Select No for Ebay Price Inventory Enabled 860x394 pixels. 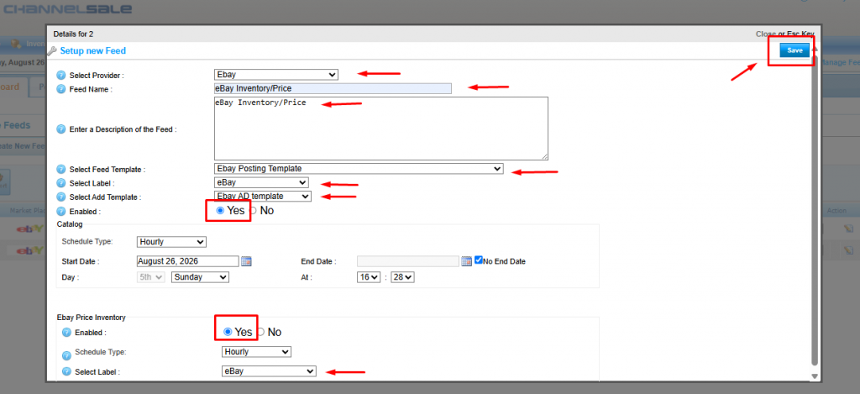pos(260,332)
